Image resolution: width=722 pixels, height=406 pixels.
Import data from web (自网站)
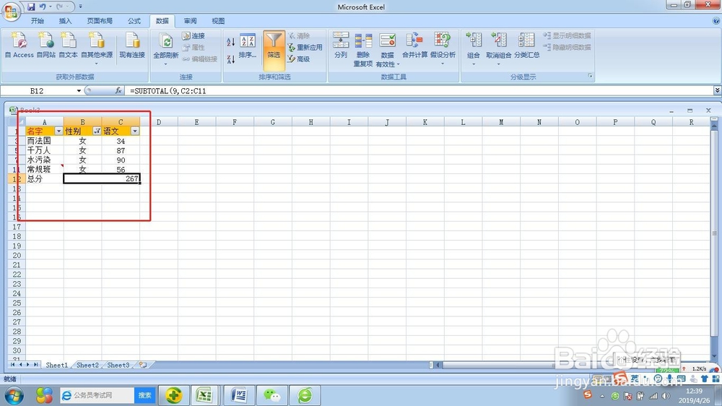(46, 46)
